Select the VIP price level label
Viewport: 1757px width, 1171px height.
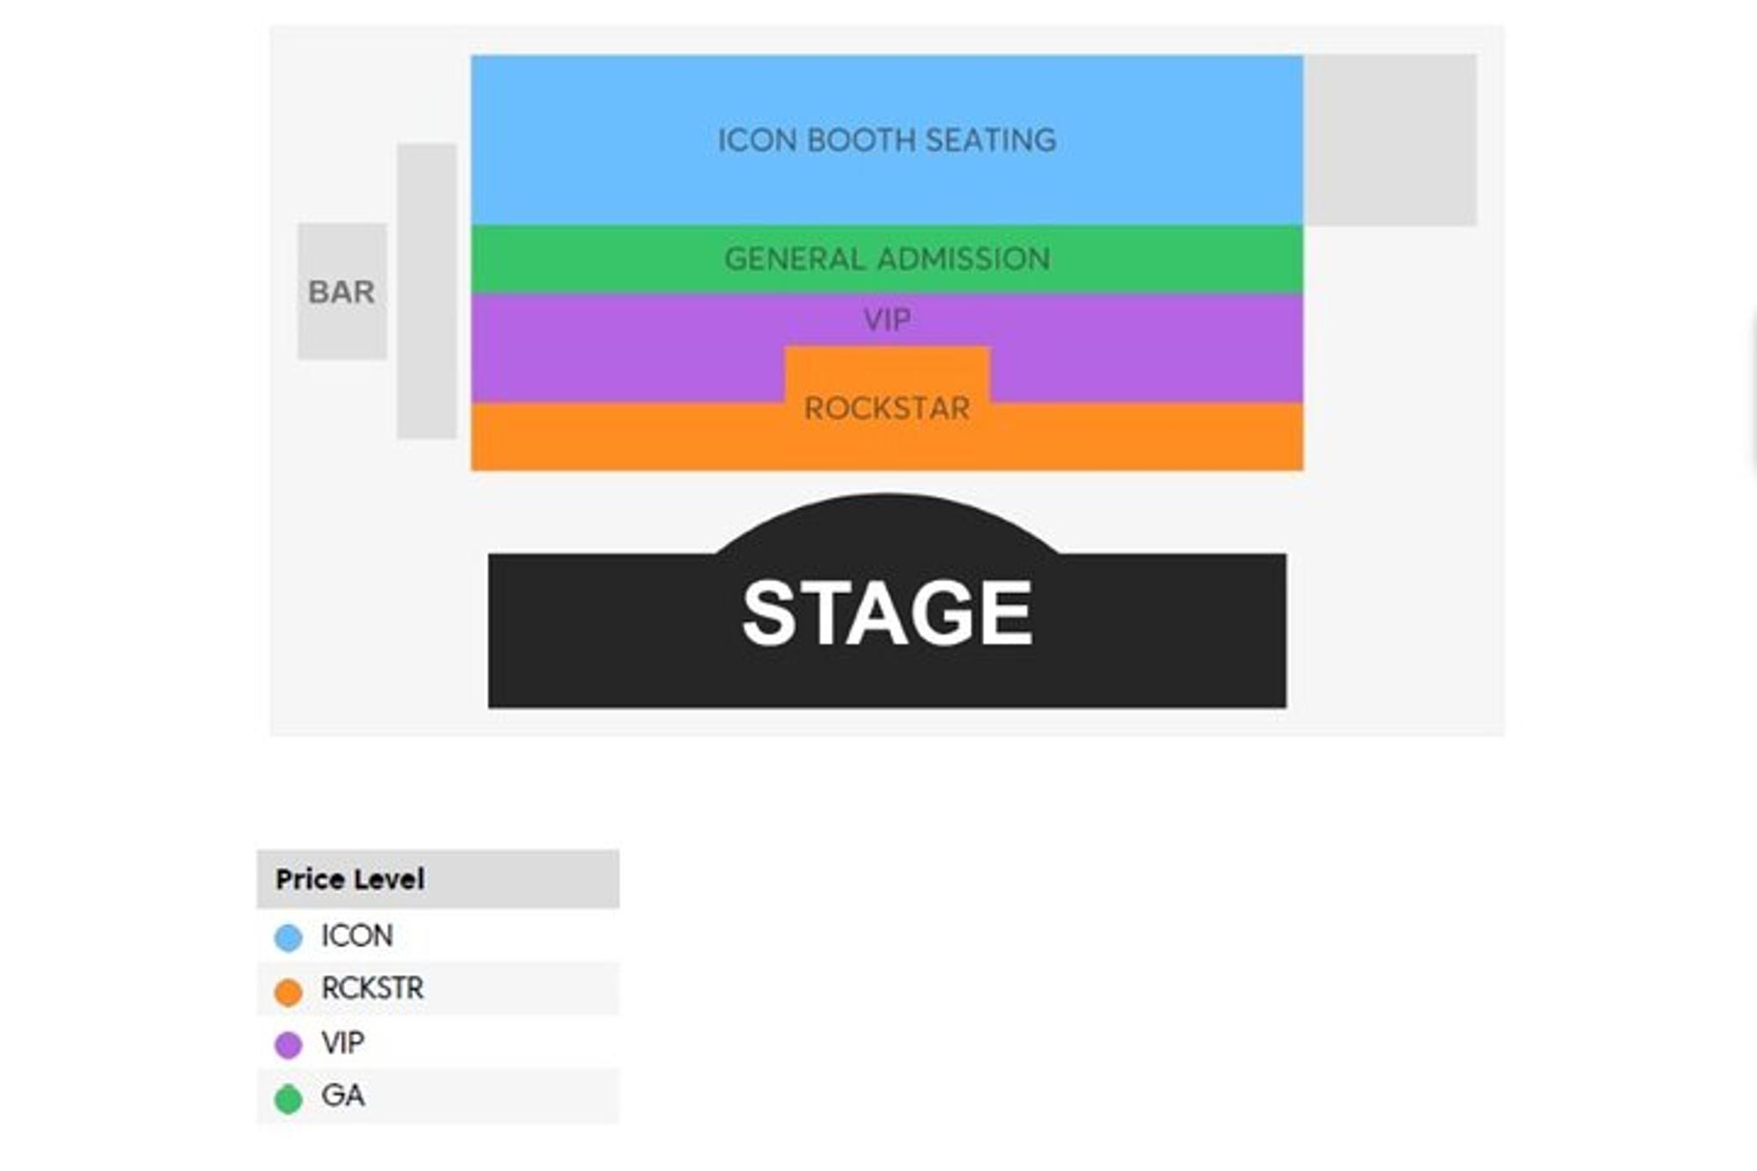click(x=343, y=1042)
